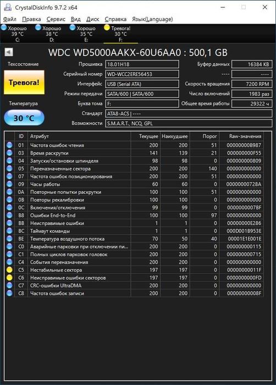276x385 pixels.
Task: Go to previous disk with the arrow button
Action: [9, 52]
